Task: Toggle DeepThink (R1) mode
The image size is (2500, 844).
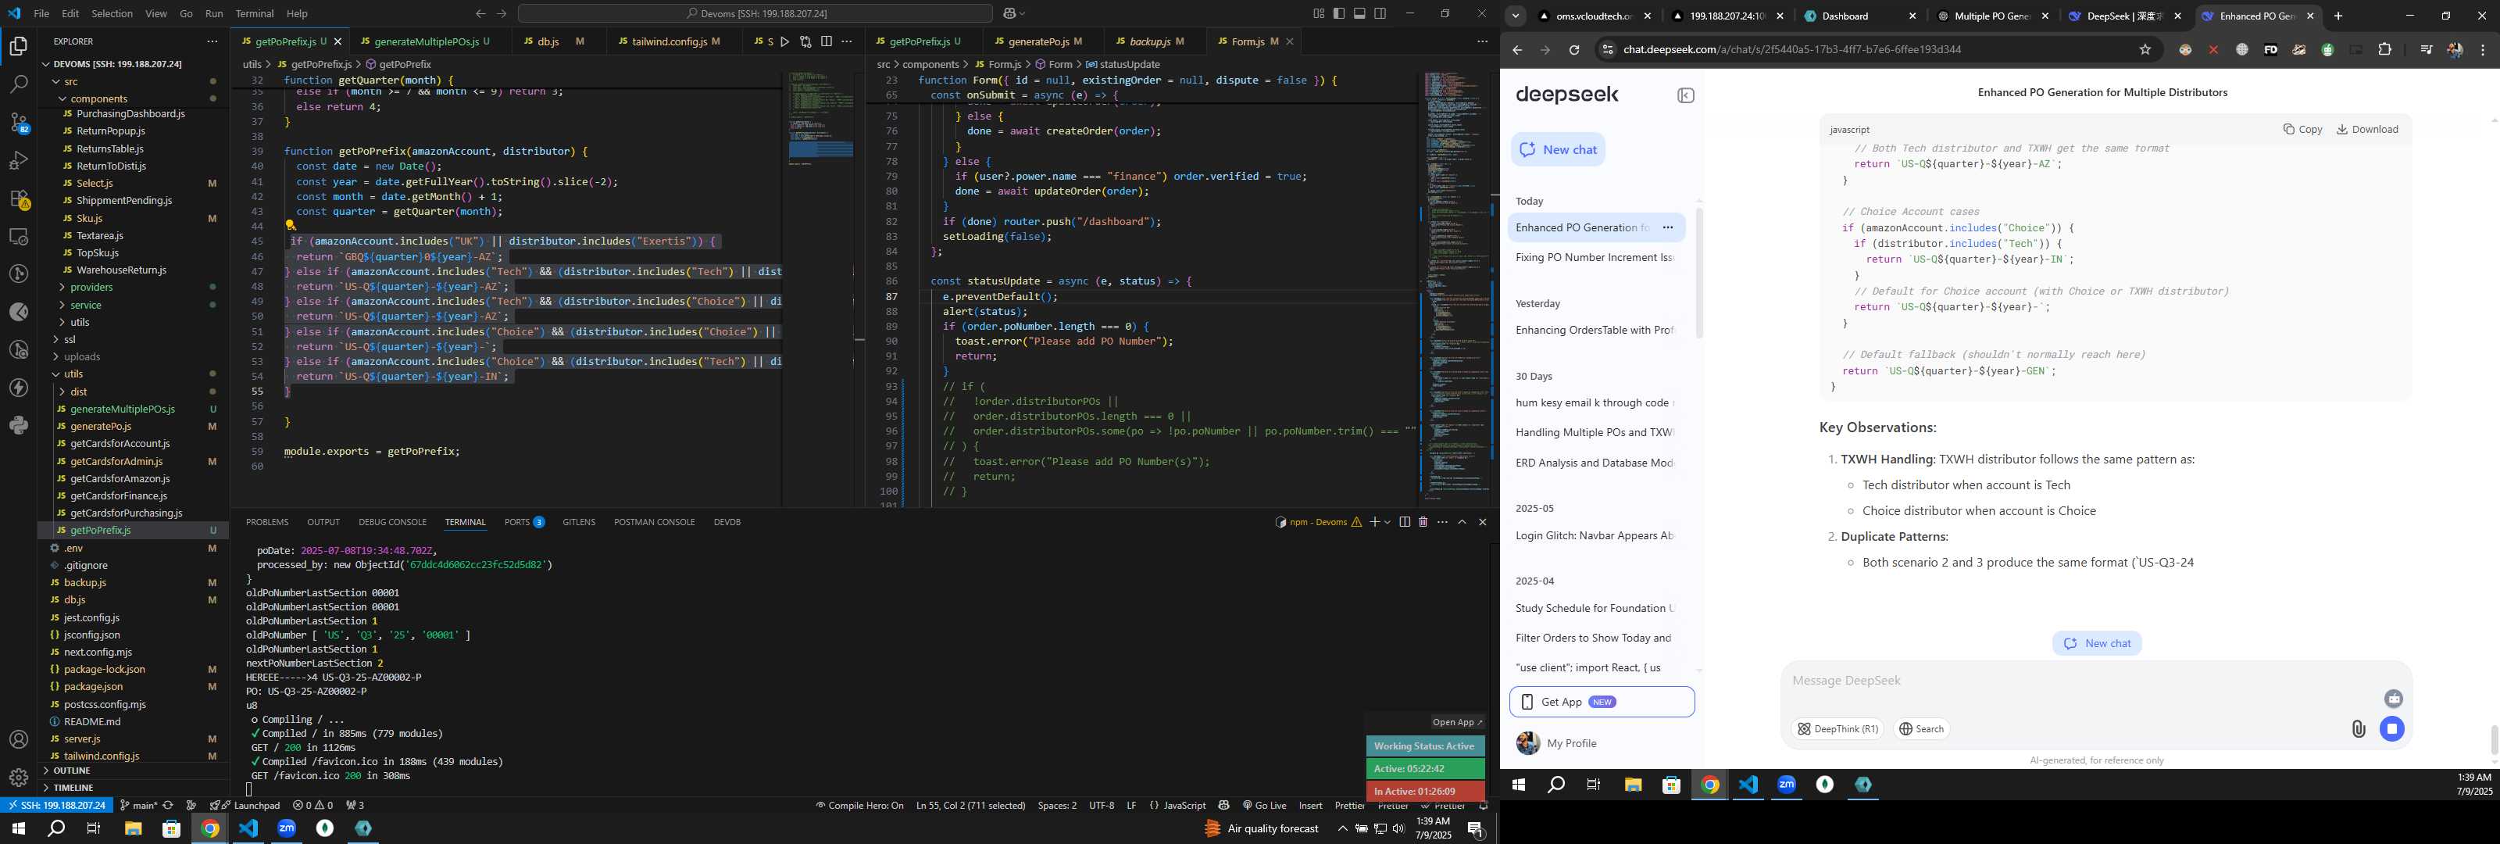Action: (1837, 729)
